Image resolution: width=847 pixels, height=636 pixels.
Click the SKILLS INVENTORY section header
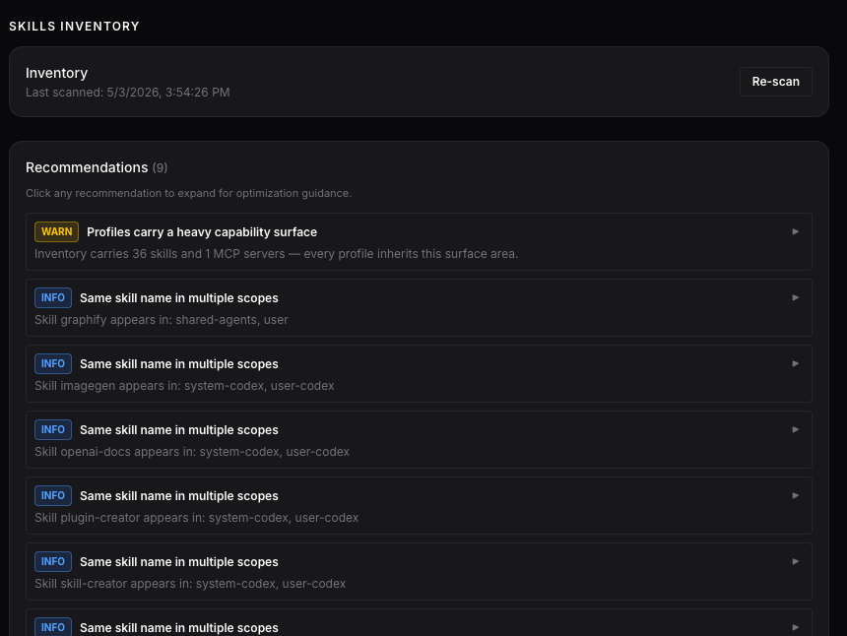74,27
